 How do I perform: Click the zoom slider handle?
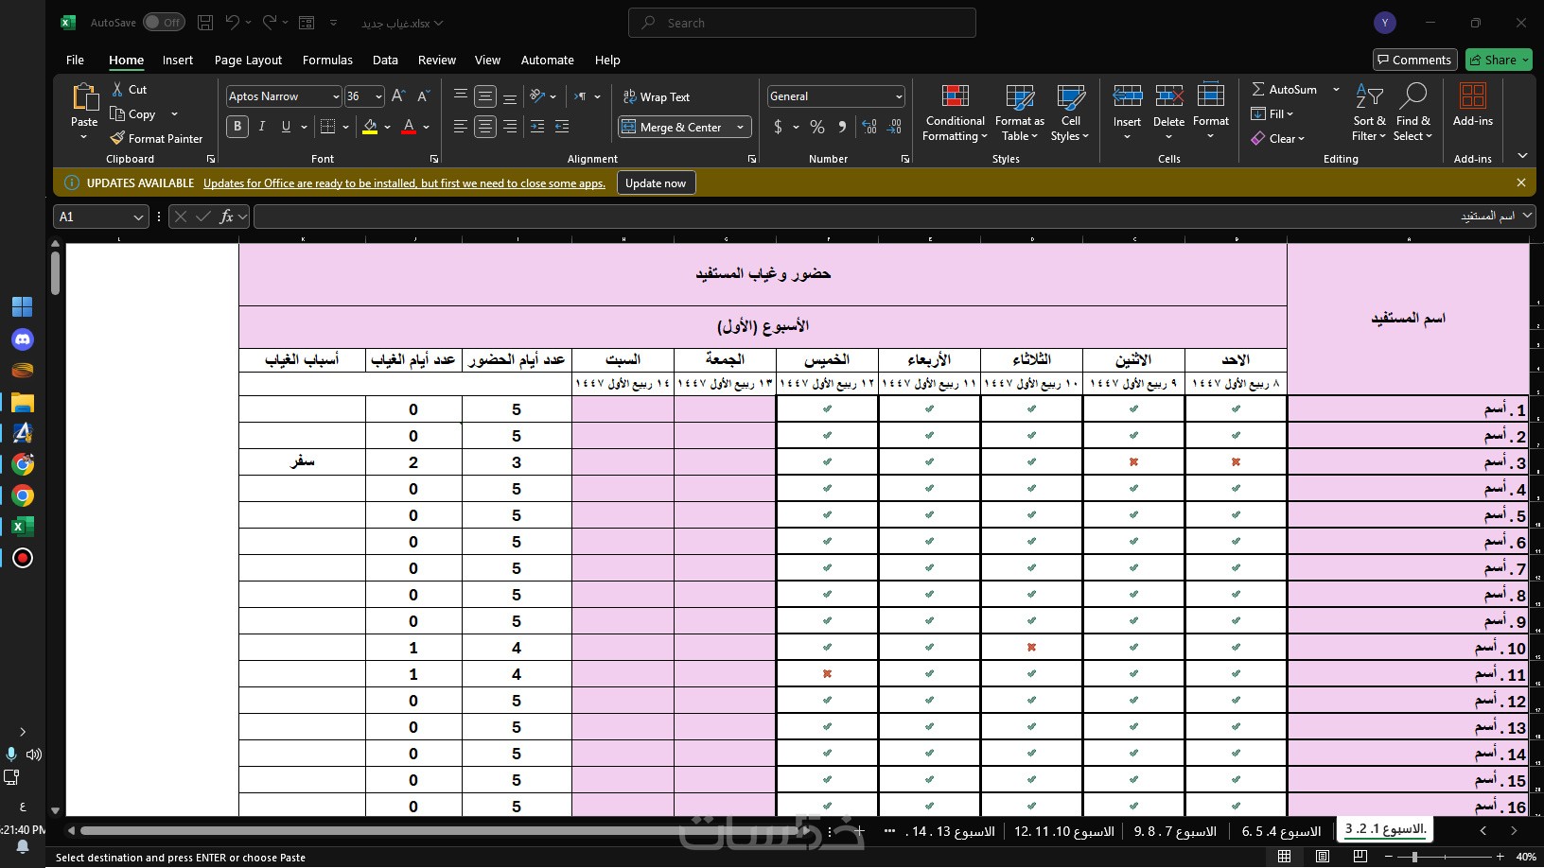1414,857
